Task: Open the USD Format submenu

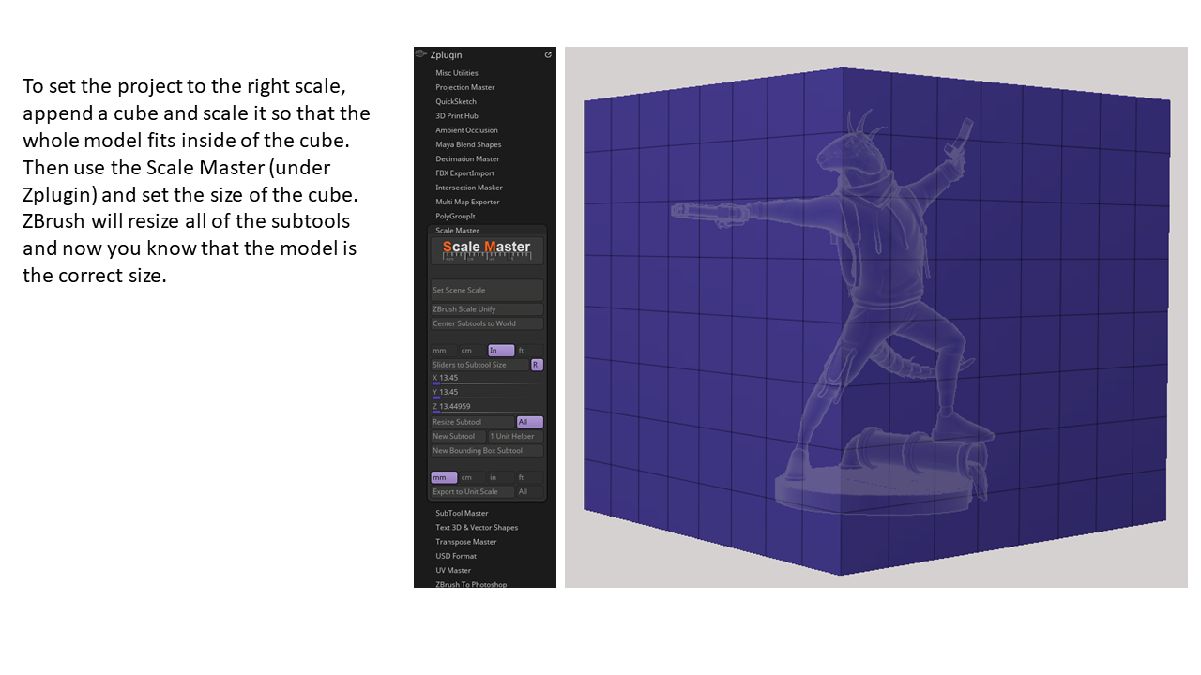Action: pos(456,556)
